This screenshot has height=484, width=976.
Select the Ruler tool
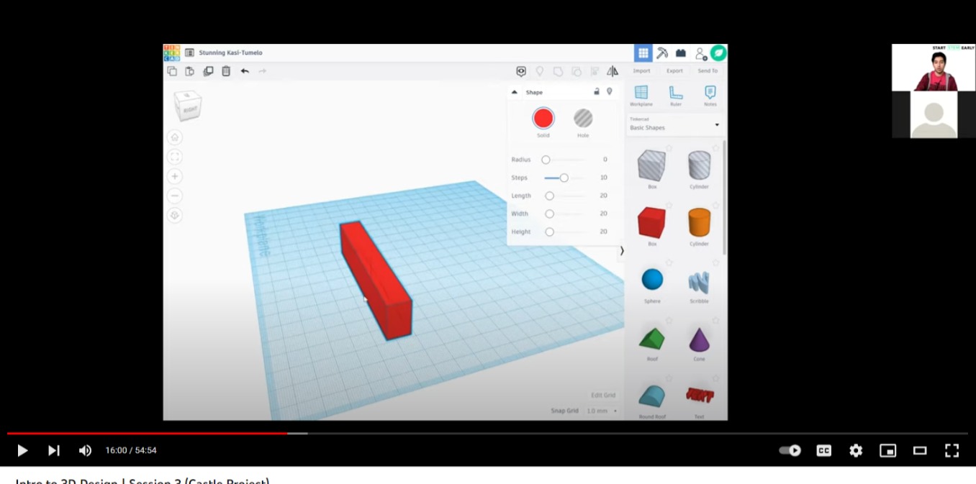676,93
